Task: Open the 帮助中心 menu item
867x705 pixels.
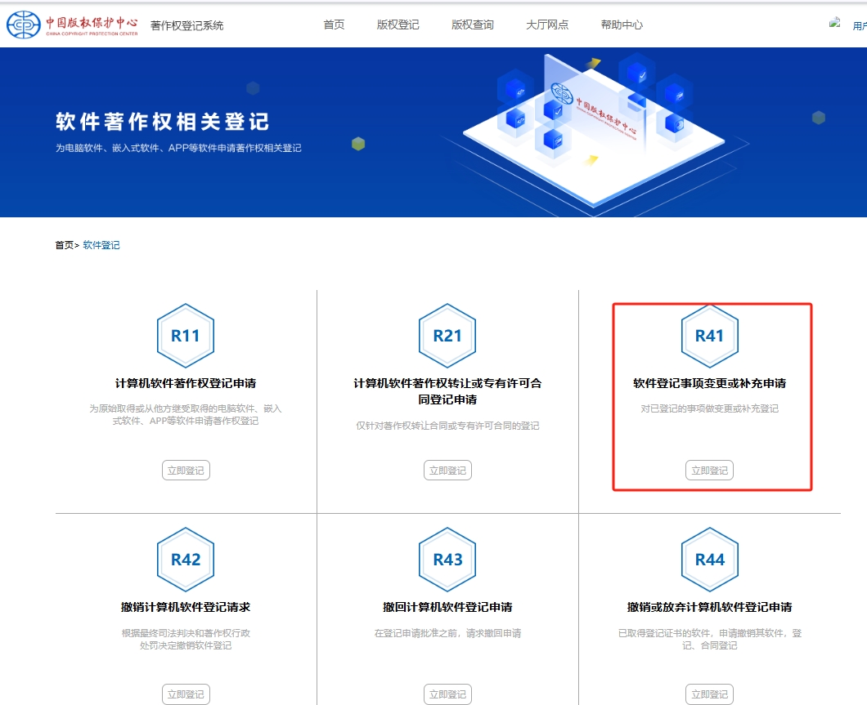Action: [x=622, y=25]
